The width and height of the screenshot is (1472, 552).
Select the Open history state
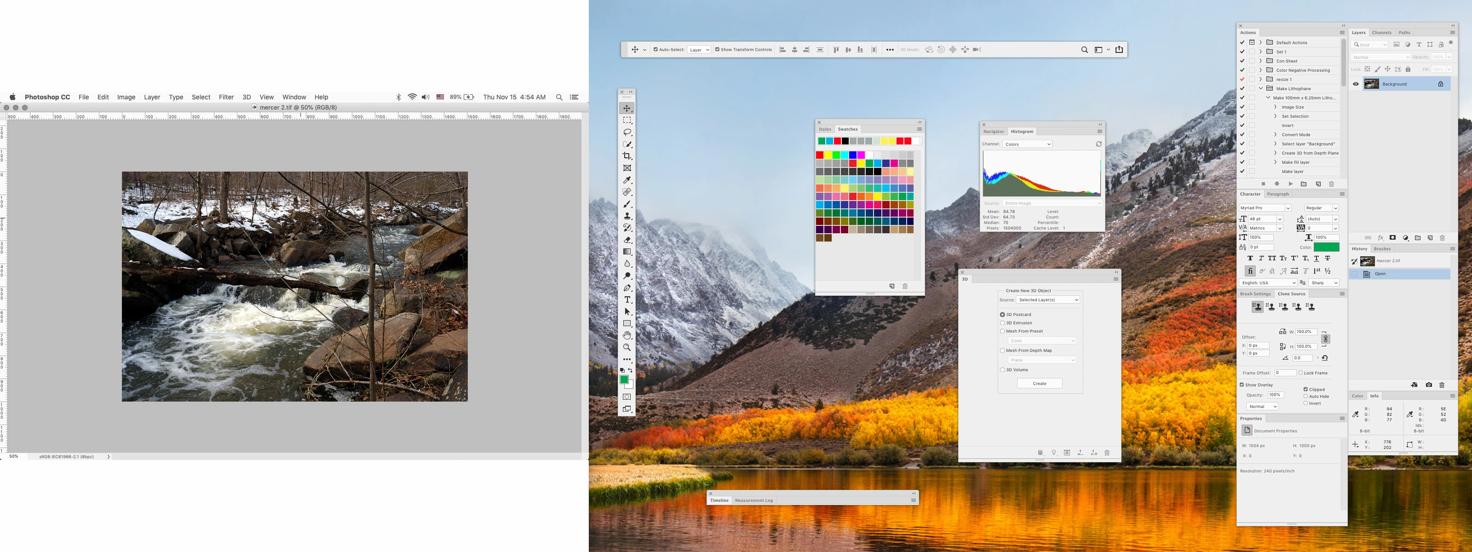pyautogui.click(x=1380, y=274)
